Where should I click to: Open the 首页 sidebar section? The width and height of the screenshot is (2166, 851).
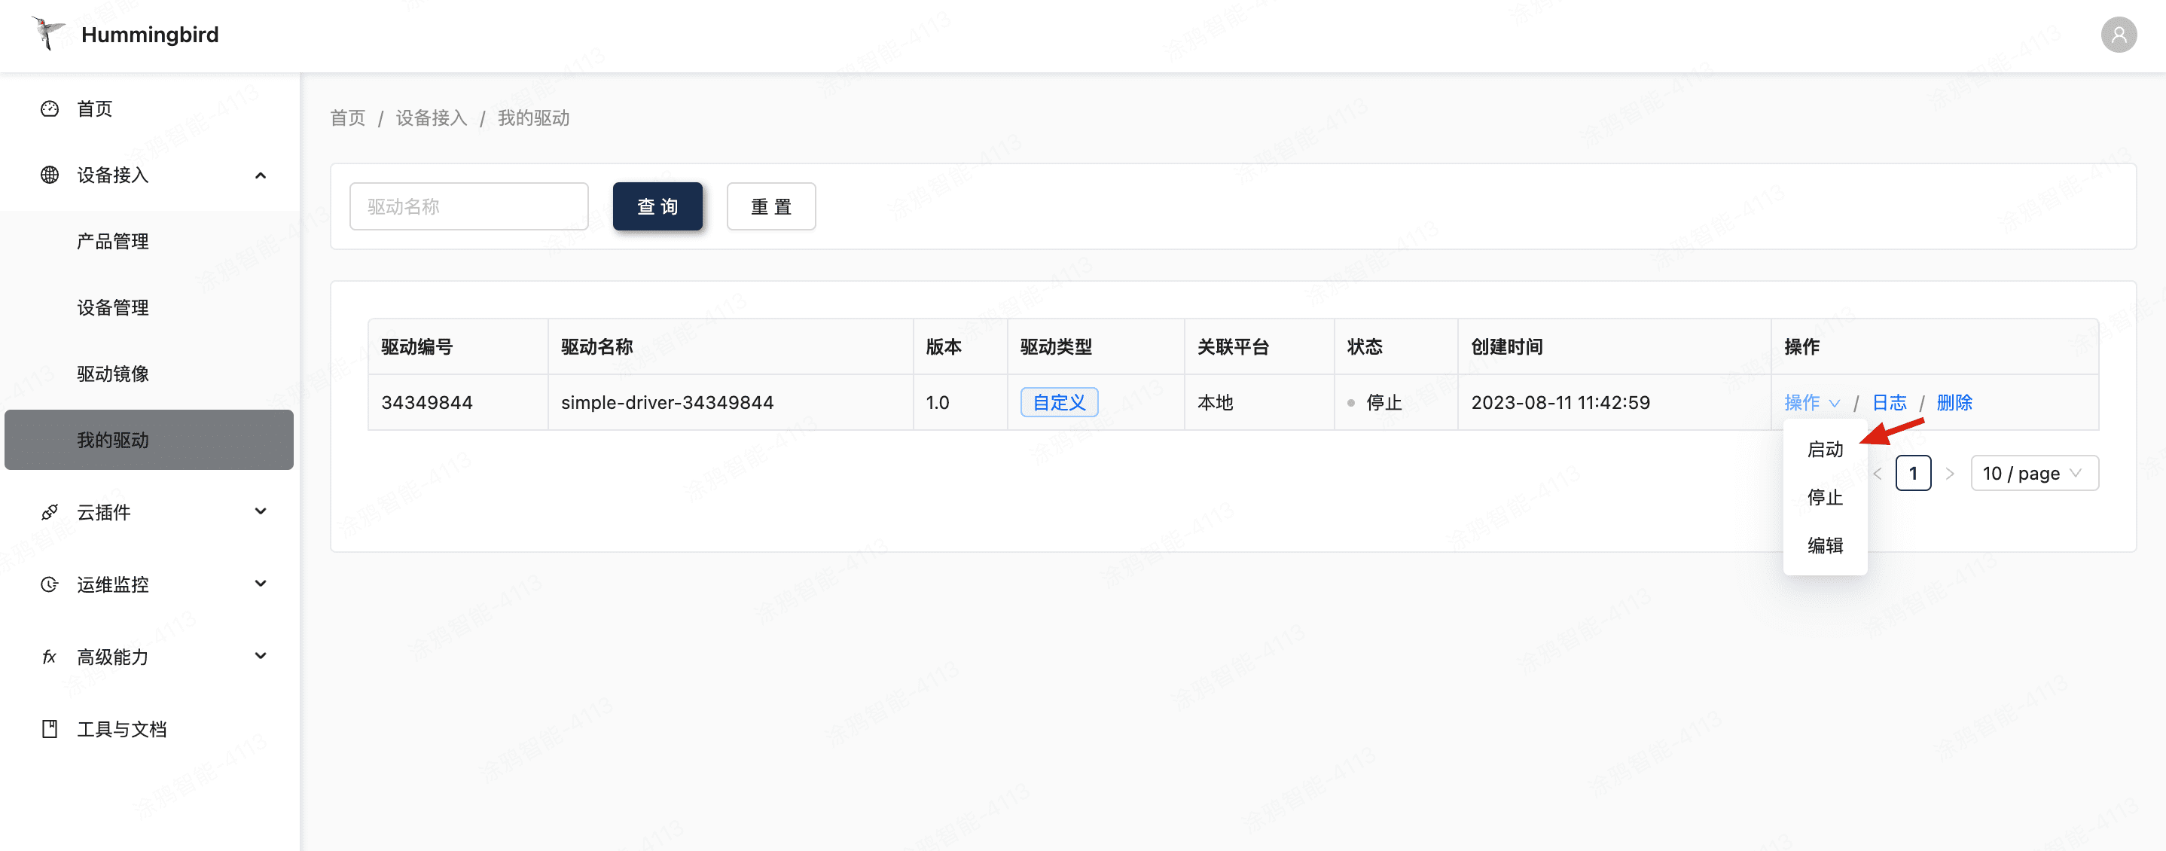tap(93, 108)
